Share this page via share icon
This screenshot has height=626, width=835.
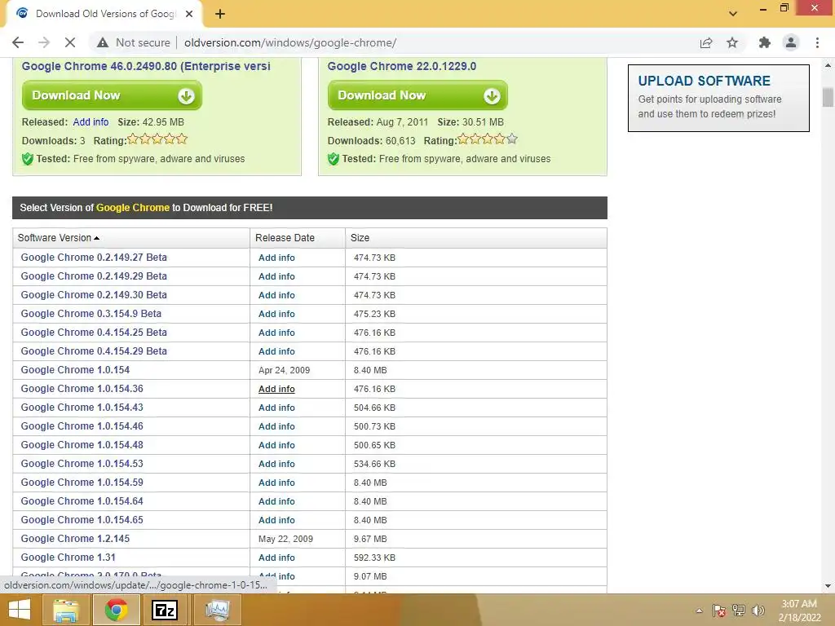coord(706,42)
